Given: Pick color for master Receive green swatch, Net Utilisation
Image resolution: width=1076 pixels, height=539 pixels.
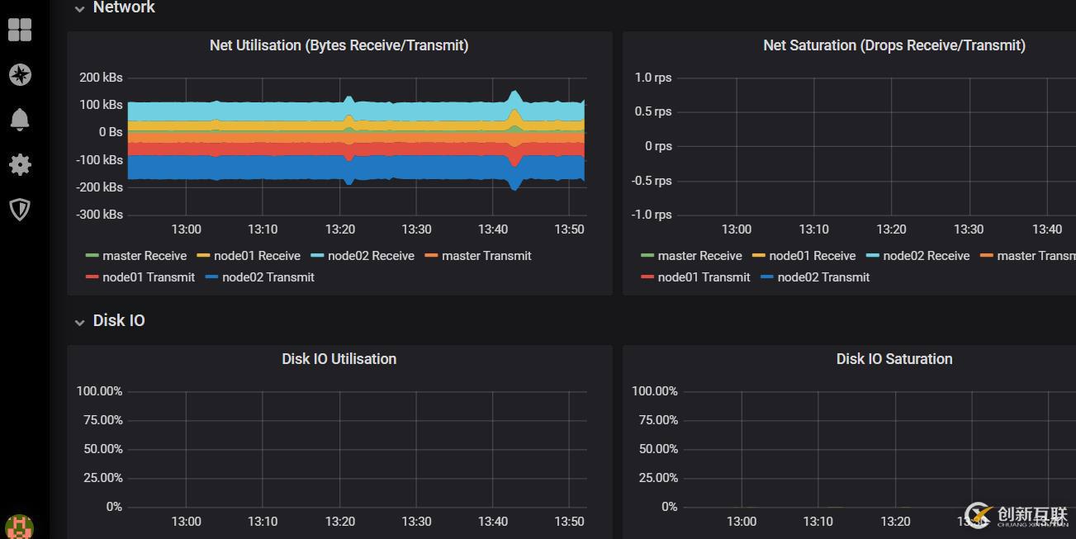Looking at the screenshot, I should point(92,256).
